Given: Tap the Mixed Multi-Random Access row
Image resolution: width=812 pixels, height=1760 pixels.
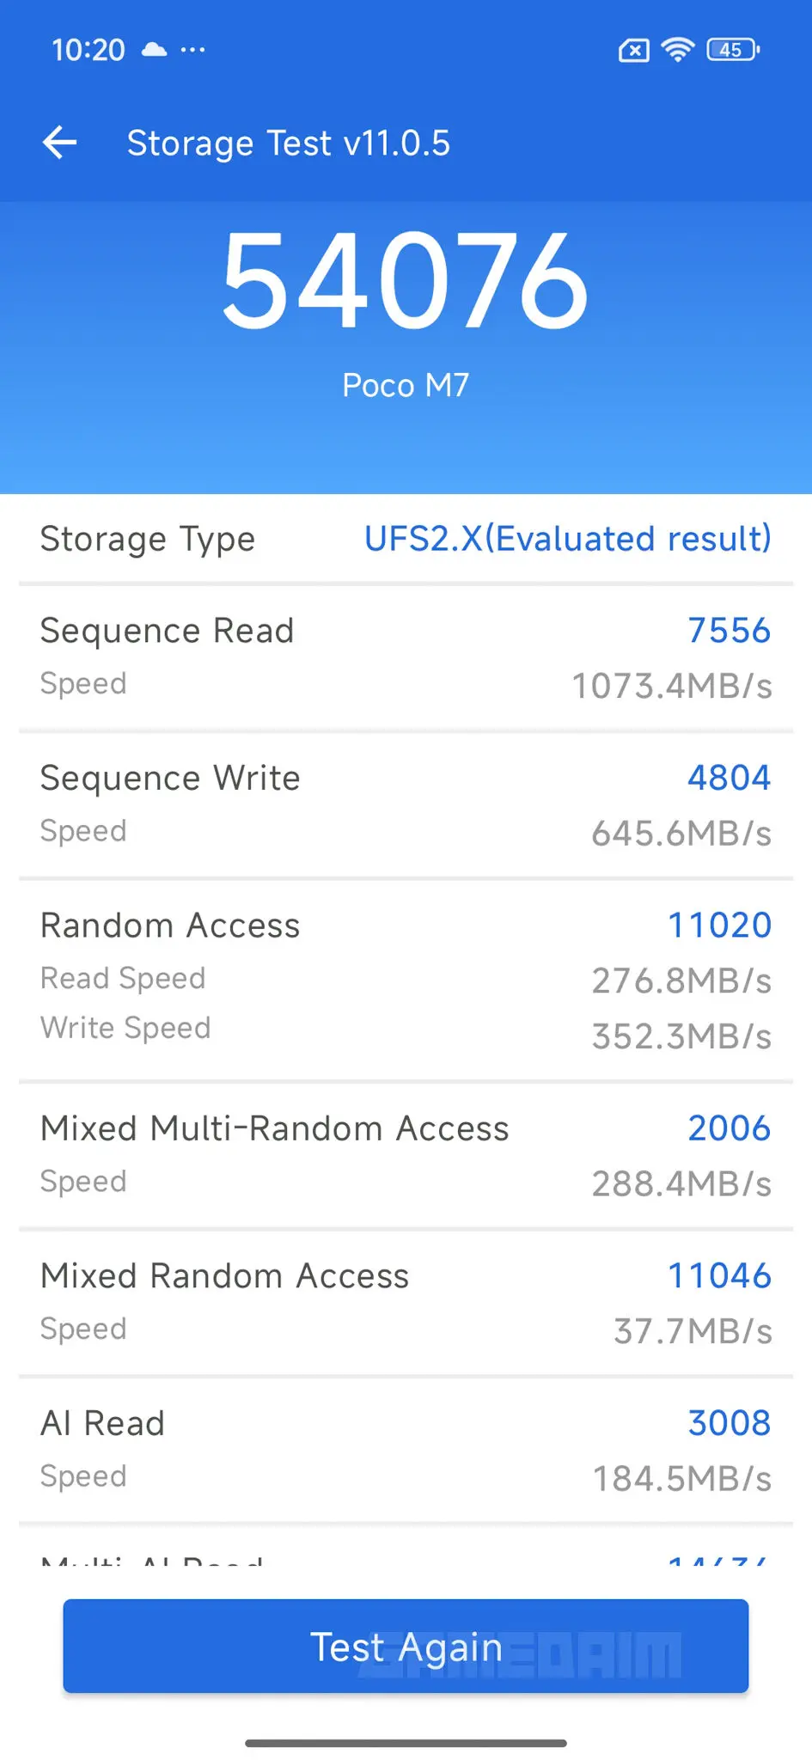Looking at the screenshot, I should coord(406,1156).
